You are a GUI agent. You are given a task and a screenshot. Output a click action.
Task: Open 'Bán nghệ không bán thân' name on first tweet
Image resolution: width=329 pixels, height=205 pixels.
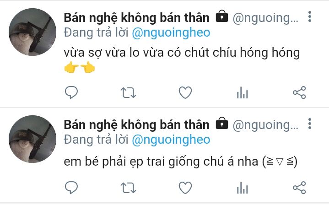coord(137,18)
